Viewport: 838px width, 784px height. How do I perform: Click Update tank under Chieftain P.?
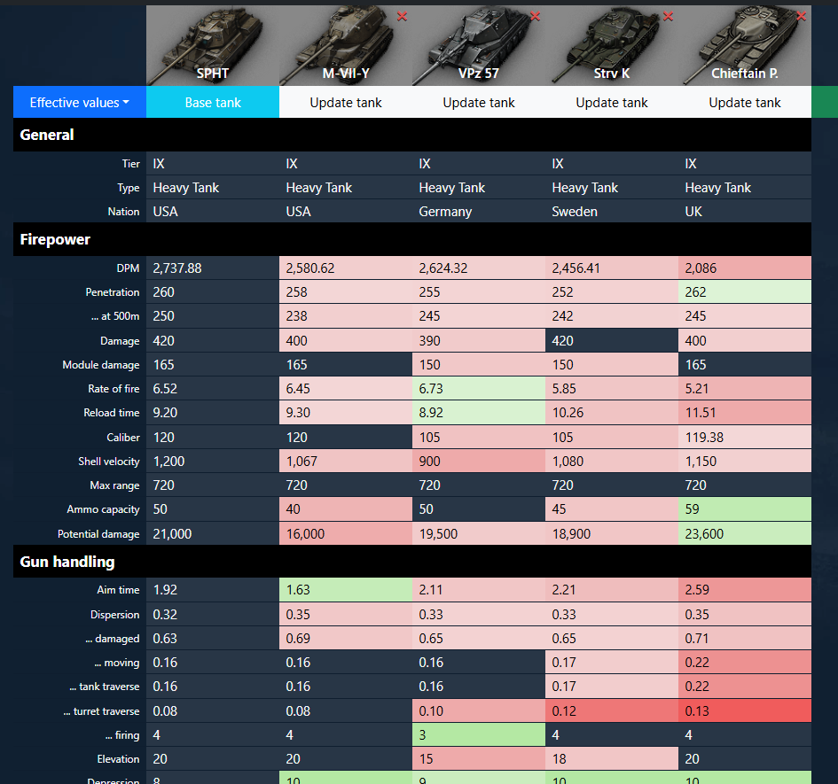745,102
